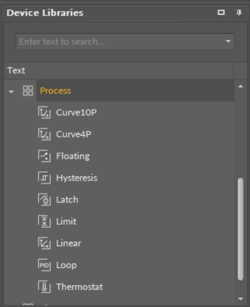Toggle auto-hide pin for Device Libraries
Screen dimensions: 250x307
[x=239, y=12]
